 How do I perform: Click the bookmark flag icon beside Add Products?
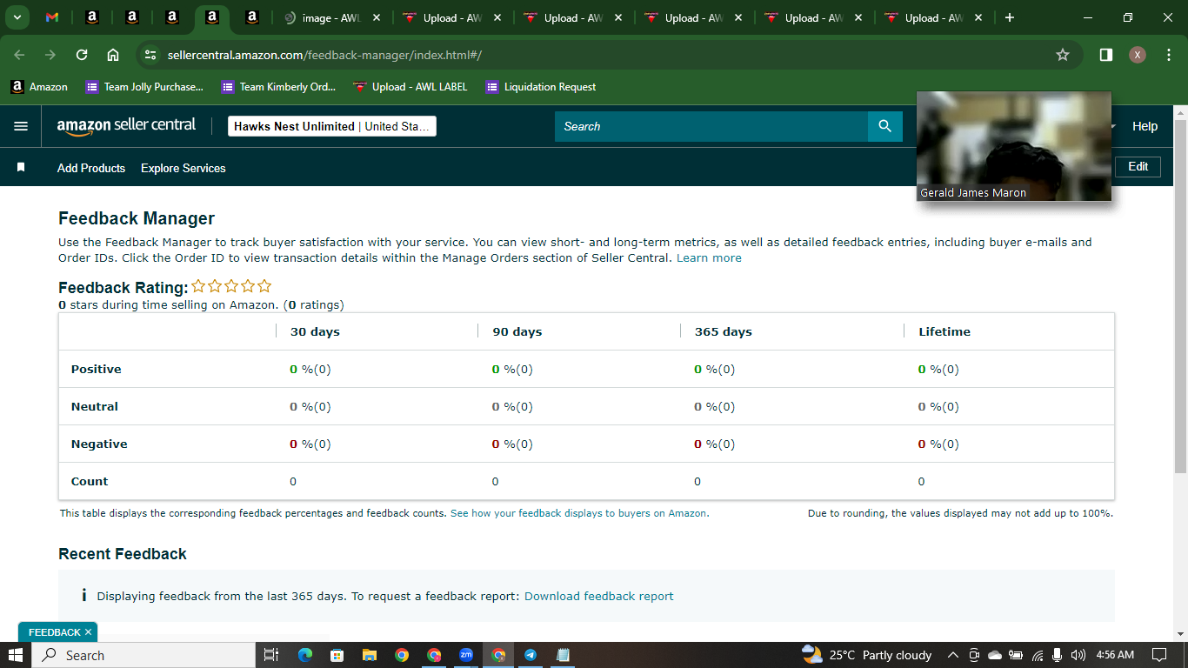tap(21, 167)
